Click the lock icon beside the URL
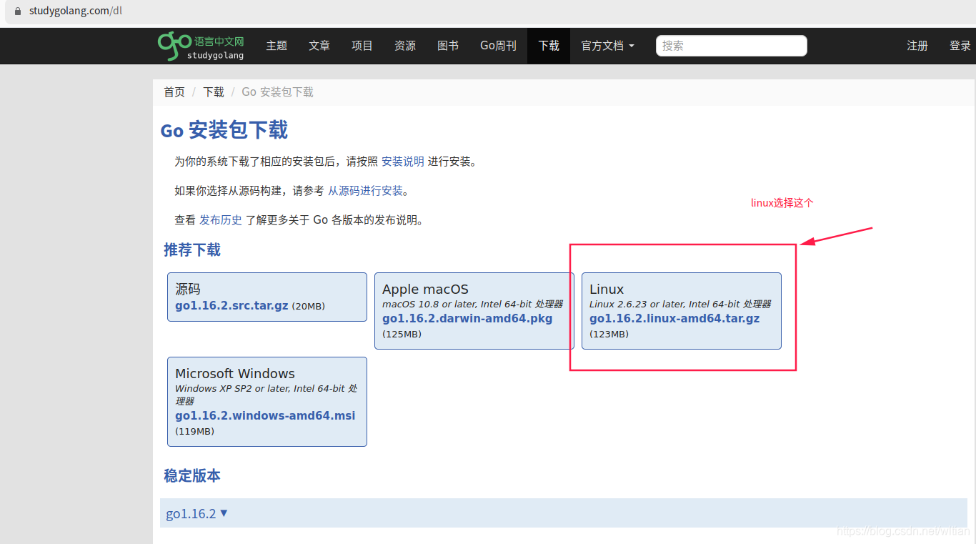This screenshot has height=544, width=976. 18,11
